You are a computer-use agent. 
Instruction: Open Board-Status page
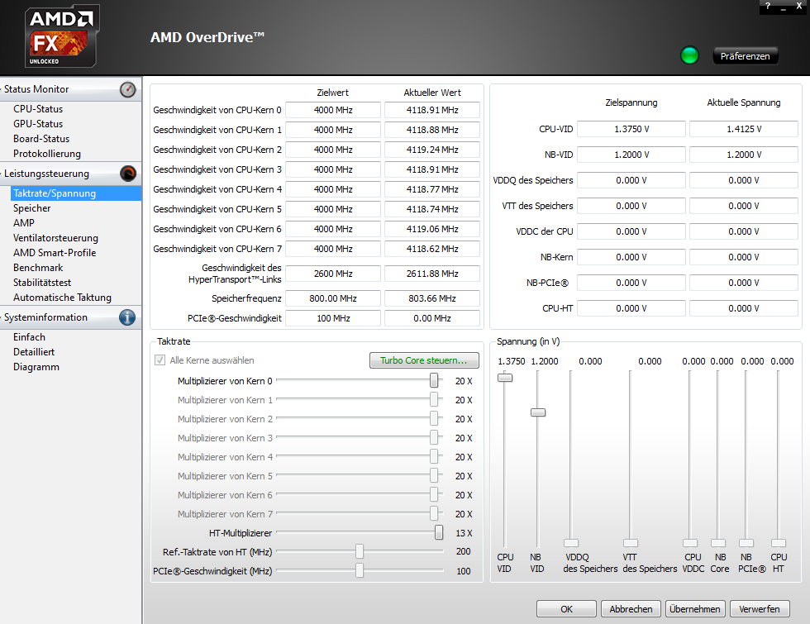pos(41,139)
